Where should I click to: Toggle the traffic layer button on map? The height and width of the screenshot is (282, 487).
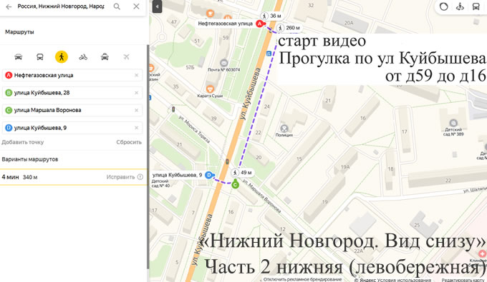pyautogui.click(x=443, y=6)
